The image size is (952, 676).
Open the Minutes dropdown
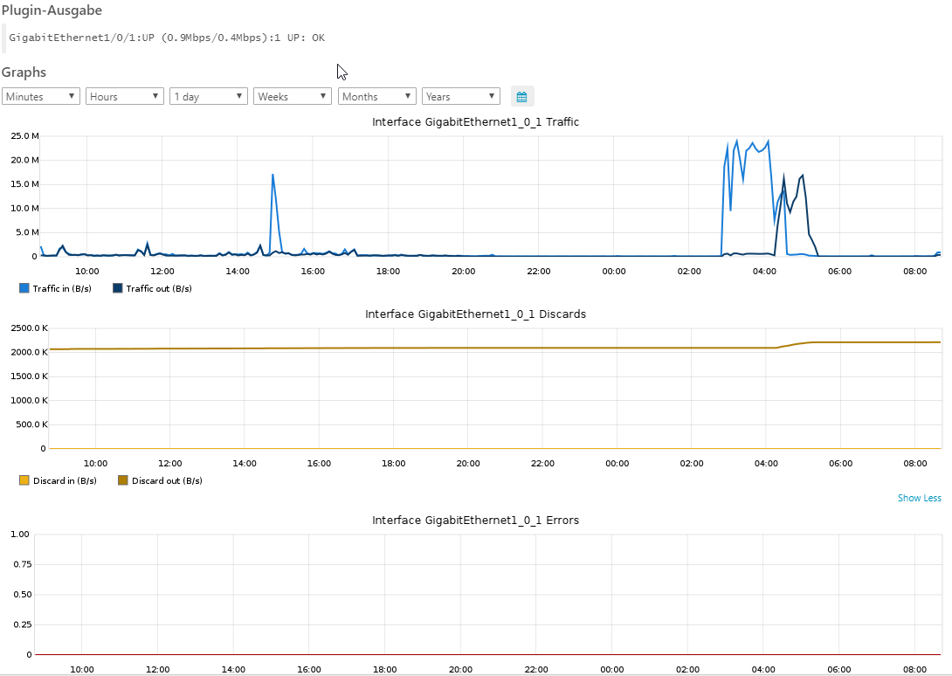41,97
